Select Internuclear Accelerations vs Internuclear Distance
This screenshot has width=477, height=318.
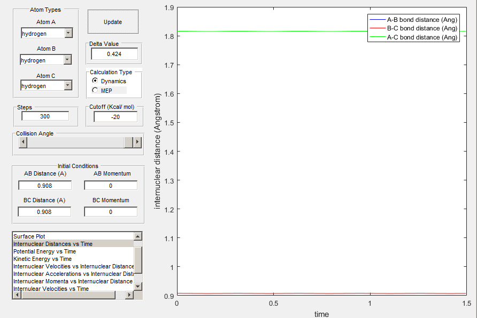pos(73,274)
